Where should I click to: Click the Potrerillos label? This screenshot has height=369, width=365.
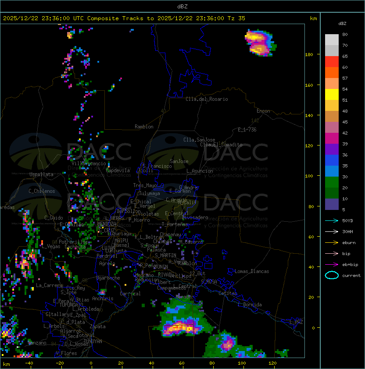(73, 242)
